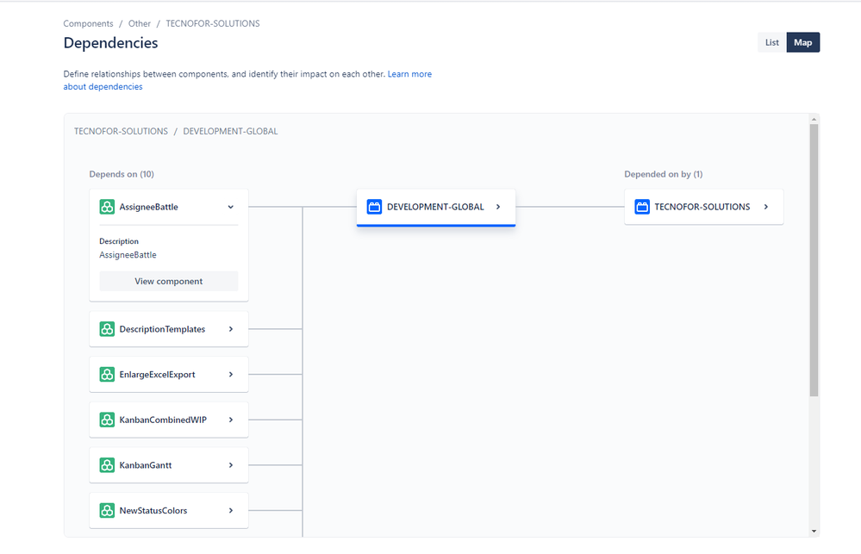Screen dimensions: 861x554
Task: Click the NewStatusColors component icon
Action: [x=107, y=510]
